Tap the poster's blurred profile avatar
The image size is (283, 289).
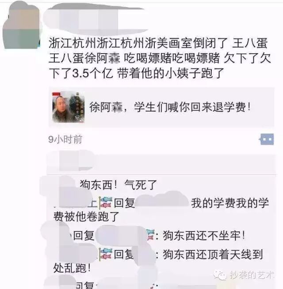(22, 26)
